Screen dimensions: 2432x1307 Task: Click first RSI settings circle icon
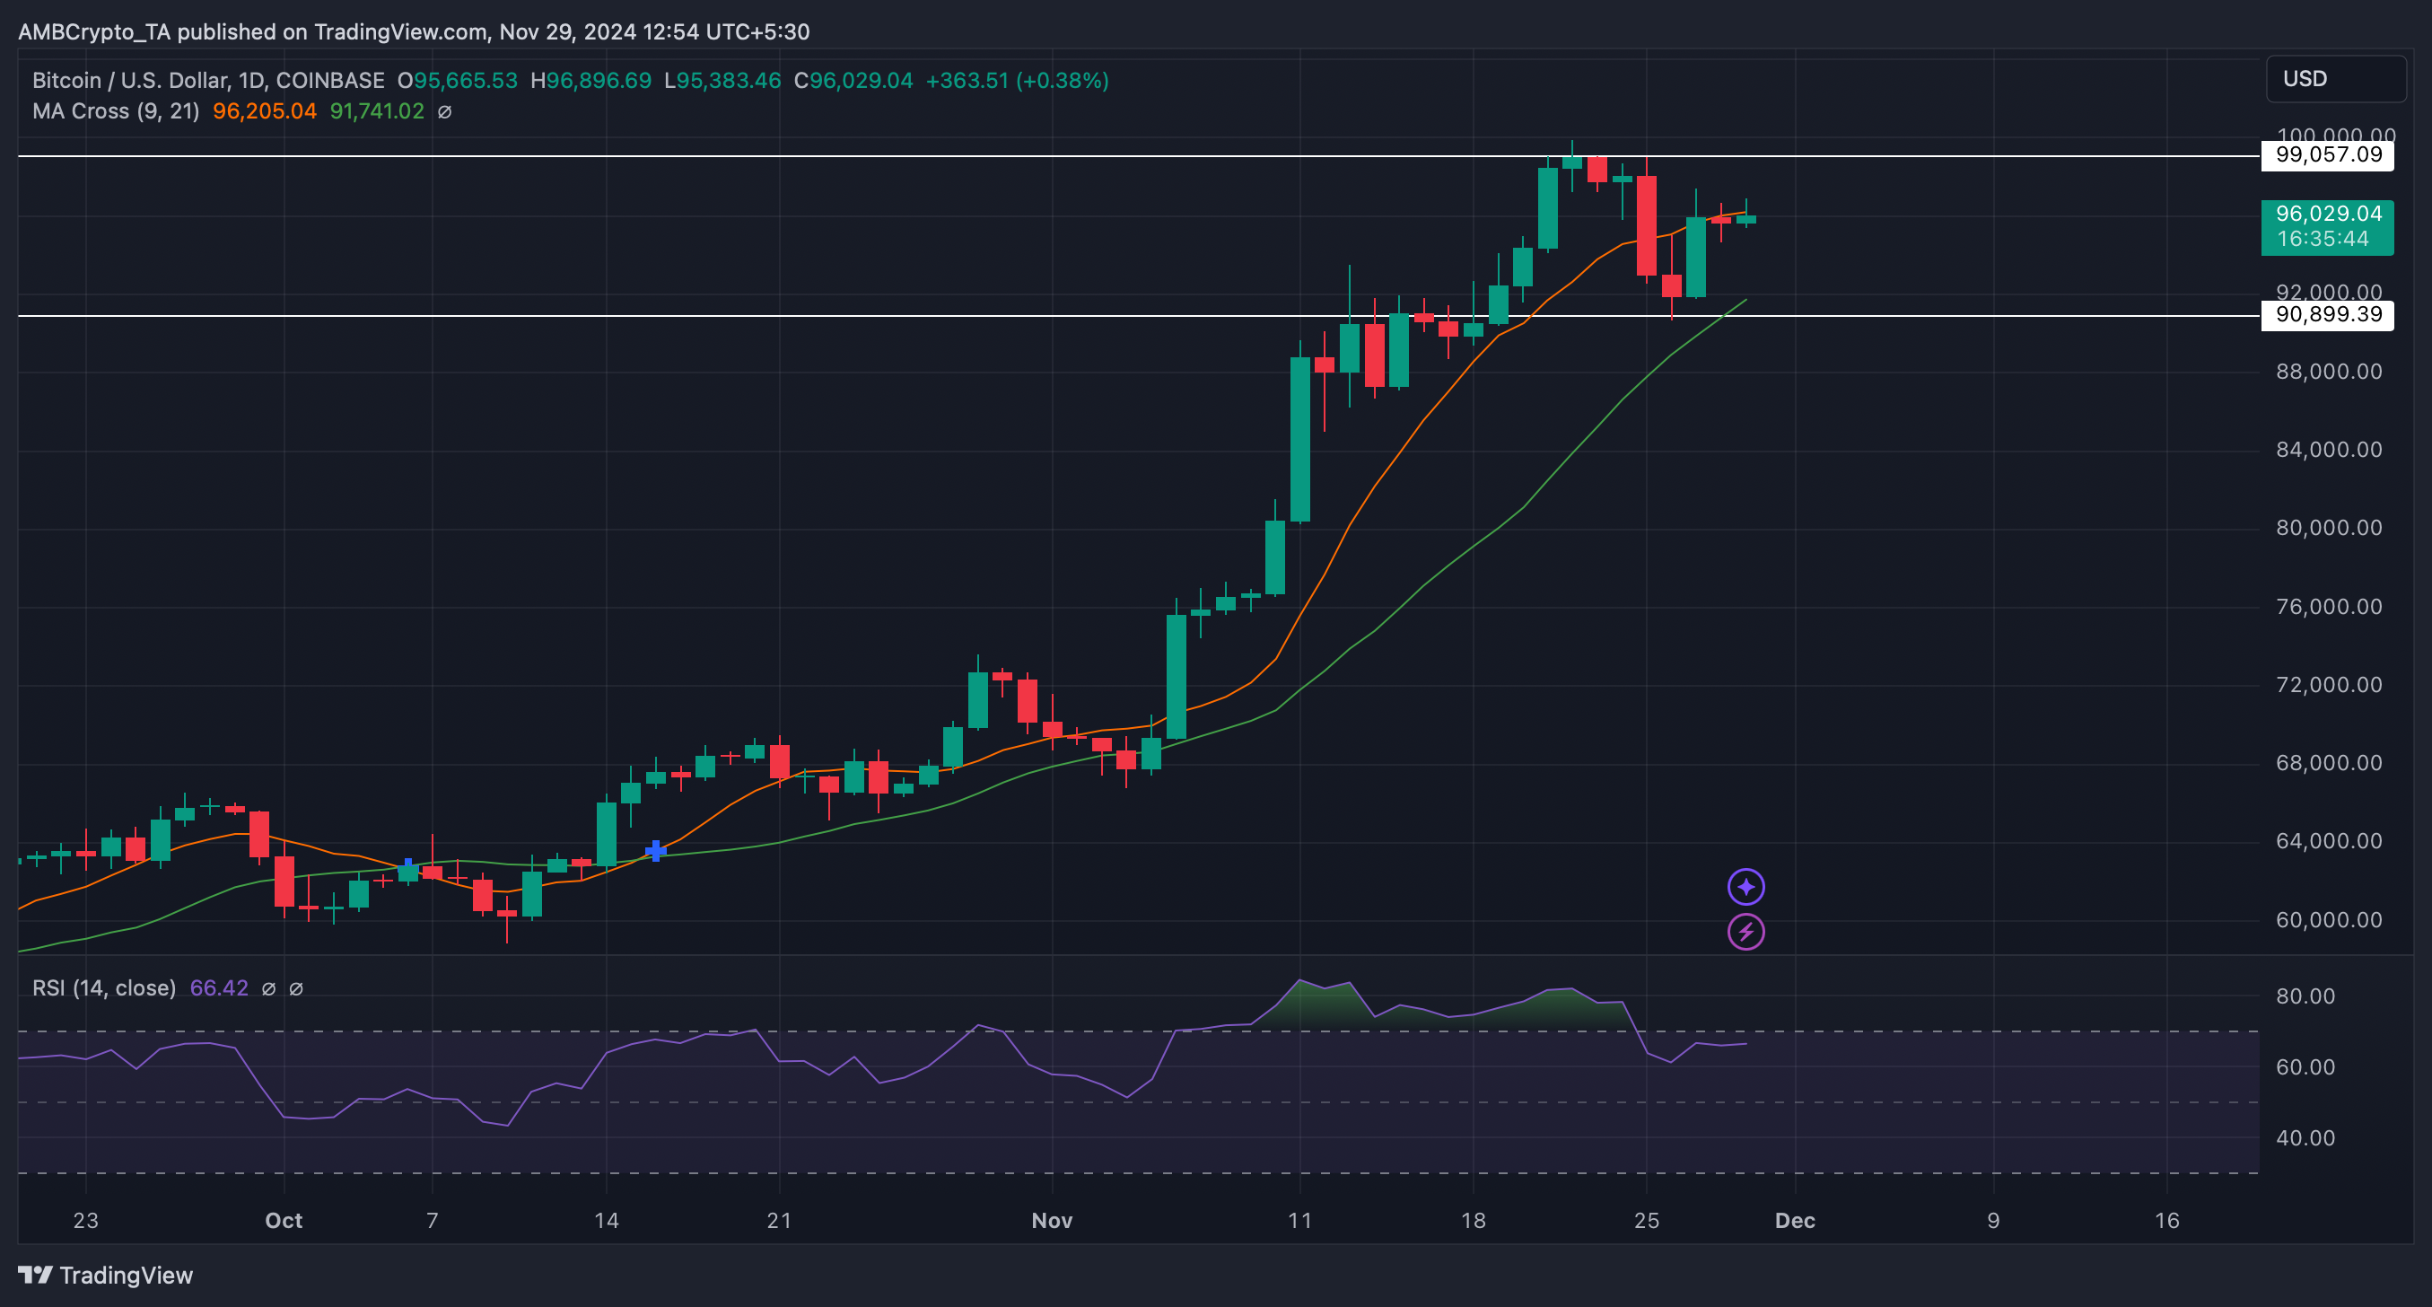tap(268, 987)
